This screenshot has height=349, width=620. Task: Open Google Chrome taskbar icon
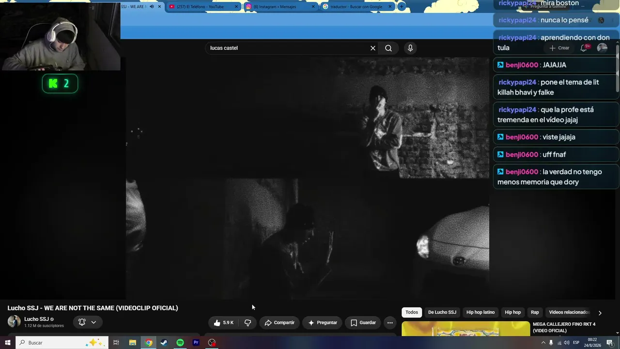pyautogui.click(x=149, y=343)
